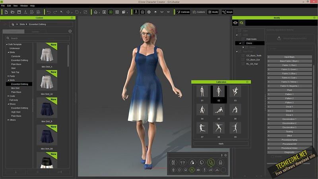The height and width of the screenshot is (179, 318).
Task: Click the Content thumbnail list scrollbar
Action: [68, 56]
